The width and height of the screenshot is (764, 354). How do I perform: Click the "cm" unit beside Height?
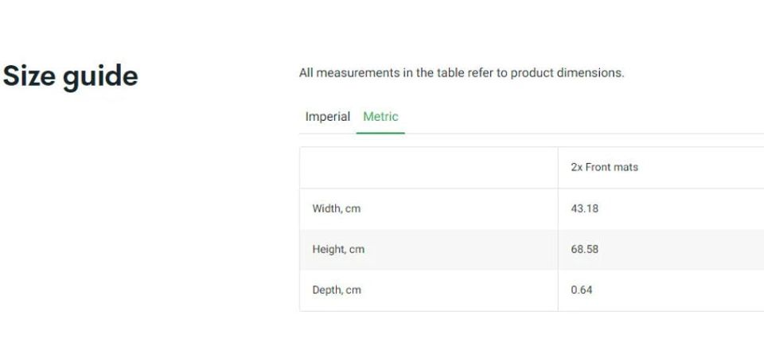[x=357, y=250]
